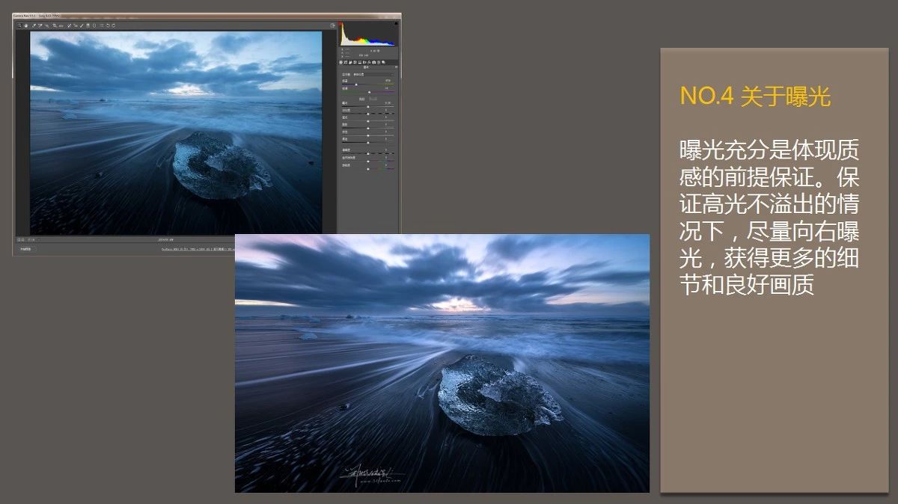Toggle Camera Raw full screen mode icon
The width and height of the screenshot is (898, 504).
point(333,25)
